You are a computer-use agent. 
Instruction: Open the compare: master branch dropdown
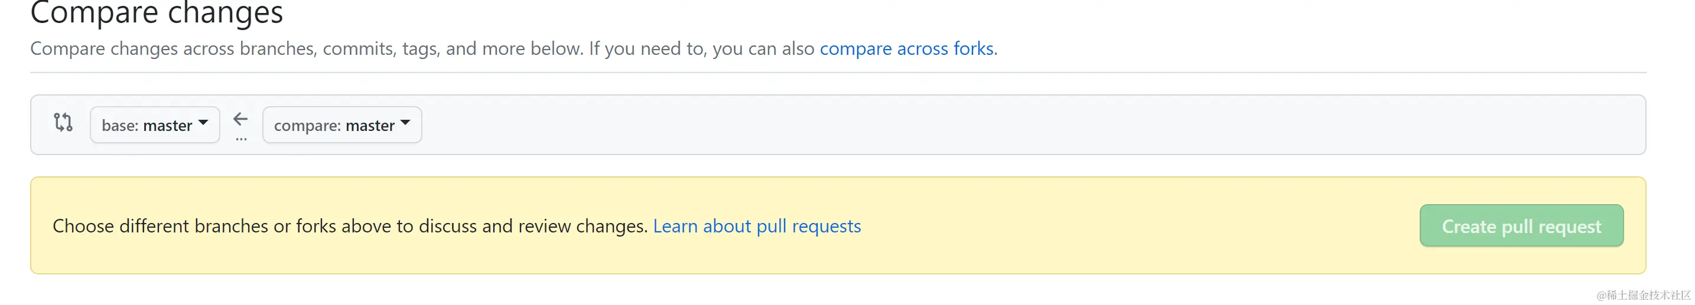coord(341,125)
